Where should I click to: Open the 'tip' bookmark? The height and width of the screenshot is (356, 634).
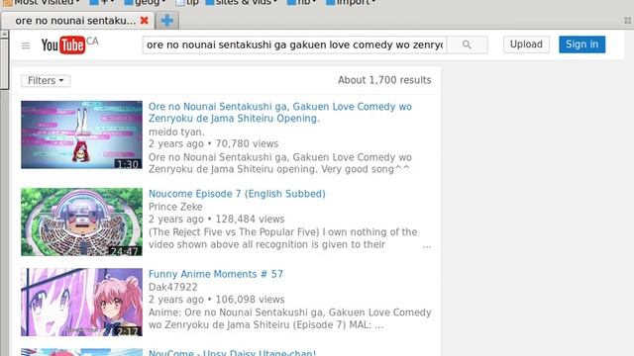coord(187,2)
